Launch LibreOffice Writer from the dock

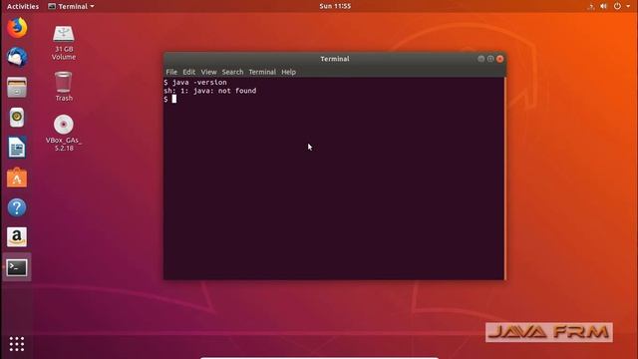click(x=17, y=148)
